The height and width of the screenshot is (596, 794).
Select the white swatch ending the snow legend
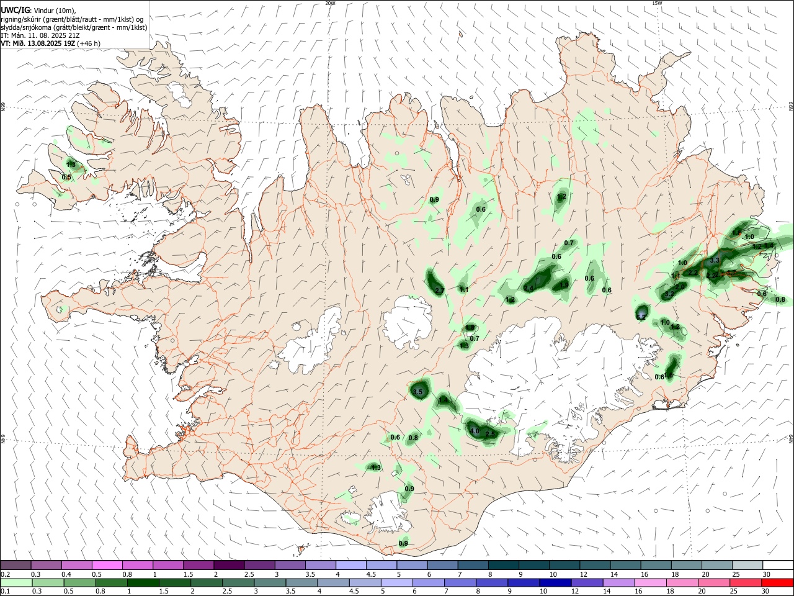(x=778, y=565)
